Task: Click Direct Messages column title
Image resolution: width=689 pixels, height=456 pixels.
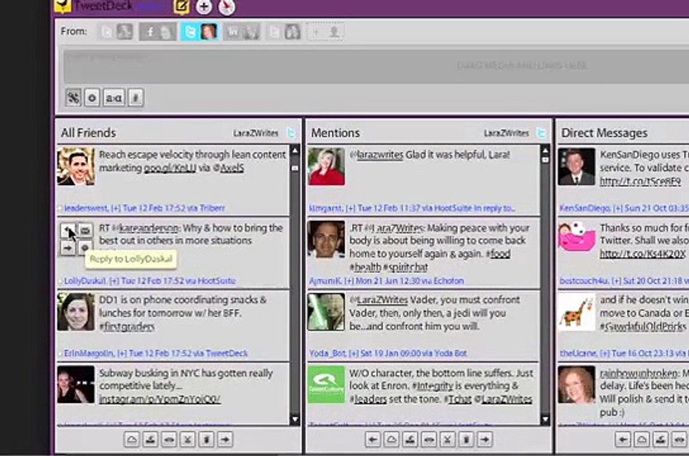Action: (604, 132)
